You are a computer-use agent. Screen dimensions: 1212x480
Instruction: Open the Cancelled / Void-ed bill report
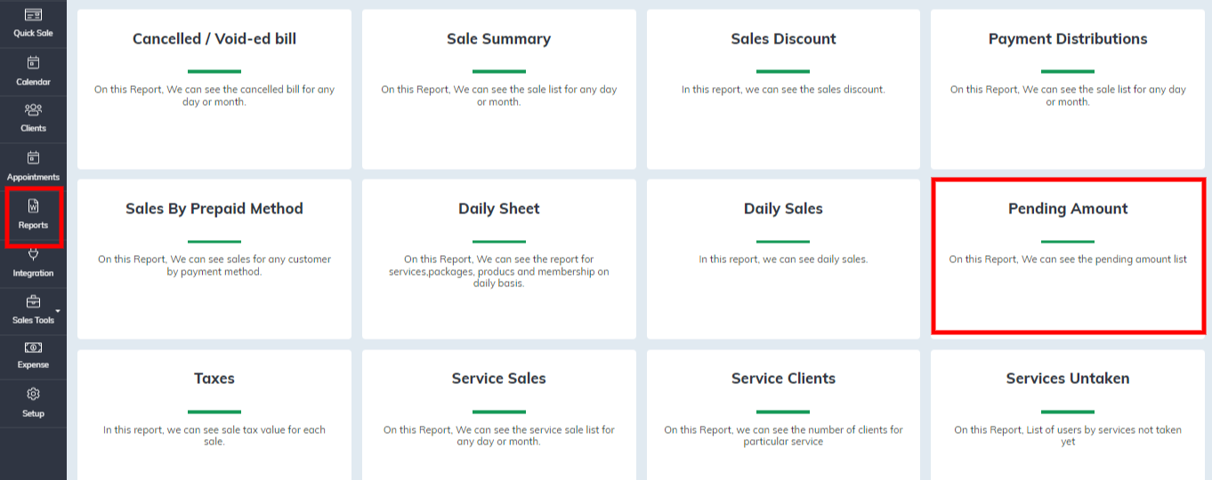point(214,89)
